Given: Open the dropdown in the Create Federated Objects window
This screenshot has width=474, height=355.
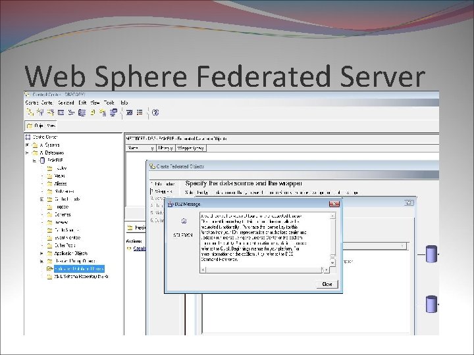Looking at the screenshot, I should click(x=402, y=246).
